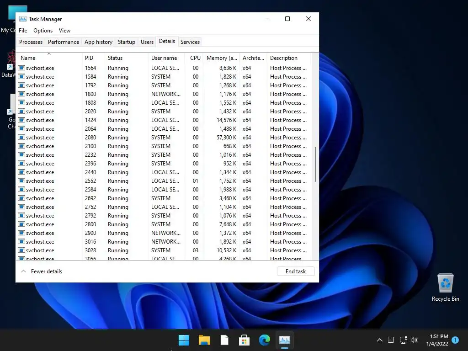The width and height of the screenshot is (468, 351).
Task: Open the network tray icon
Action: (x=403, y=340)
